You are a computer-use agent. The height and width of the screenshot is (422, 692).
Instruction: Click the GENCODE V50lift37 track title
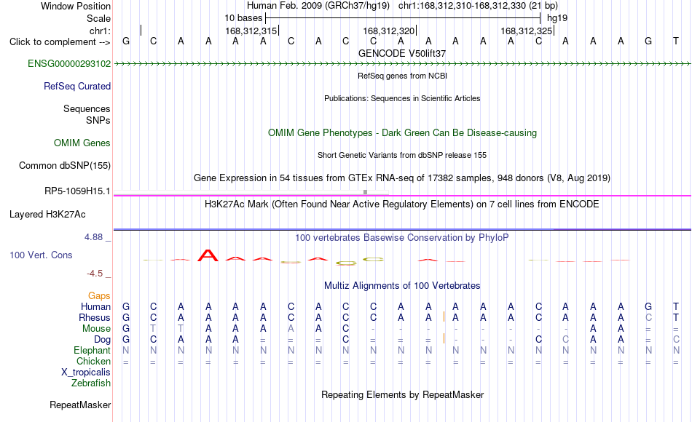[402, 53]
